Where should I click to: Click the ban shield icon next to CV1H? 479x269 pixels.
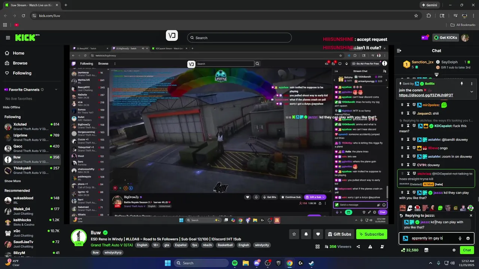[414, 165]
